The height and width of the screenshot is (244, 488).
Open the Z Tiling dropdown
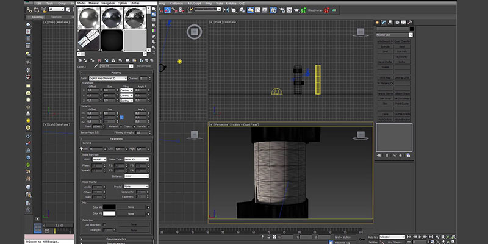point(127,101)
